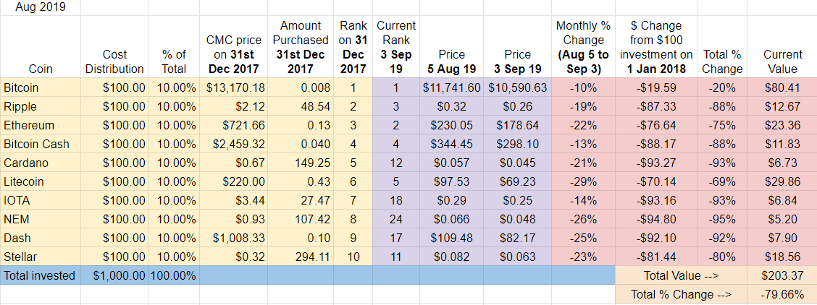817x305 pixels.
Task: Select the 'Ripple' coin name cell
Action: click(40, 106)
